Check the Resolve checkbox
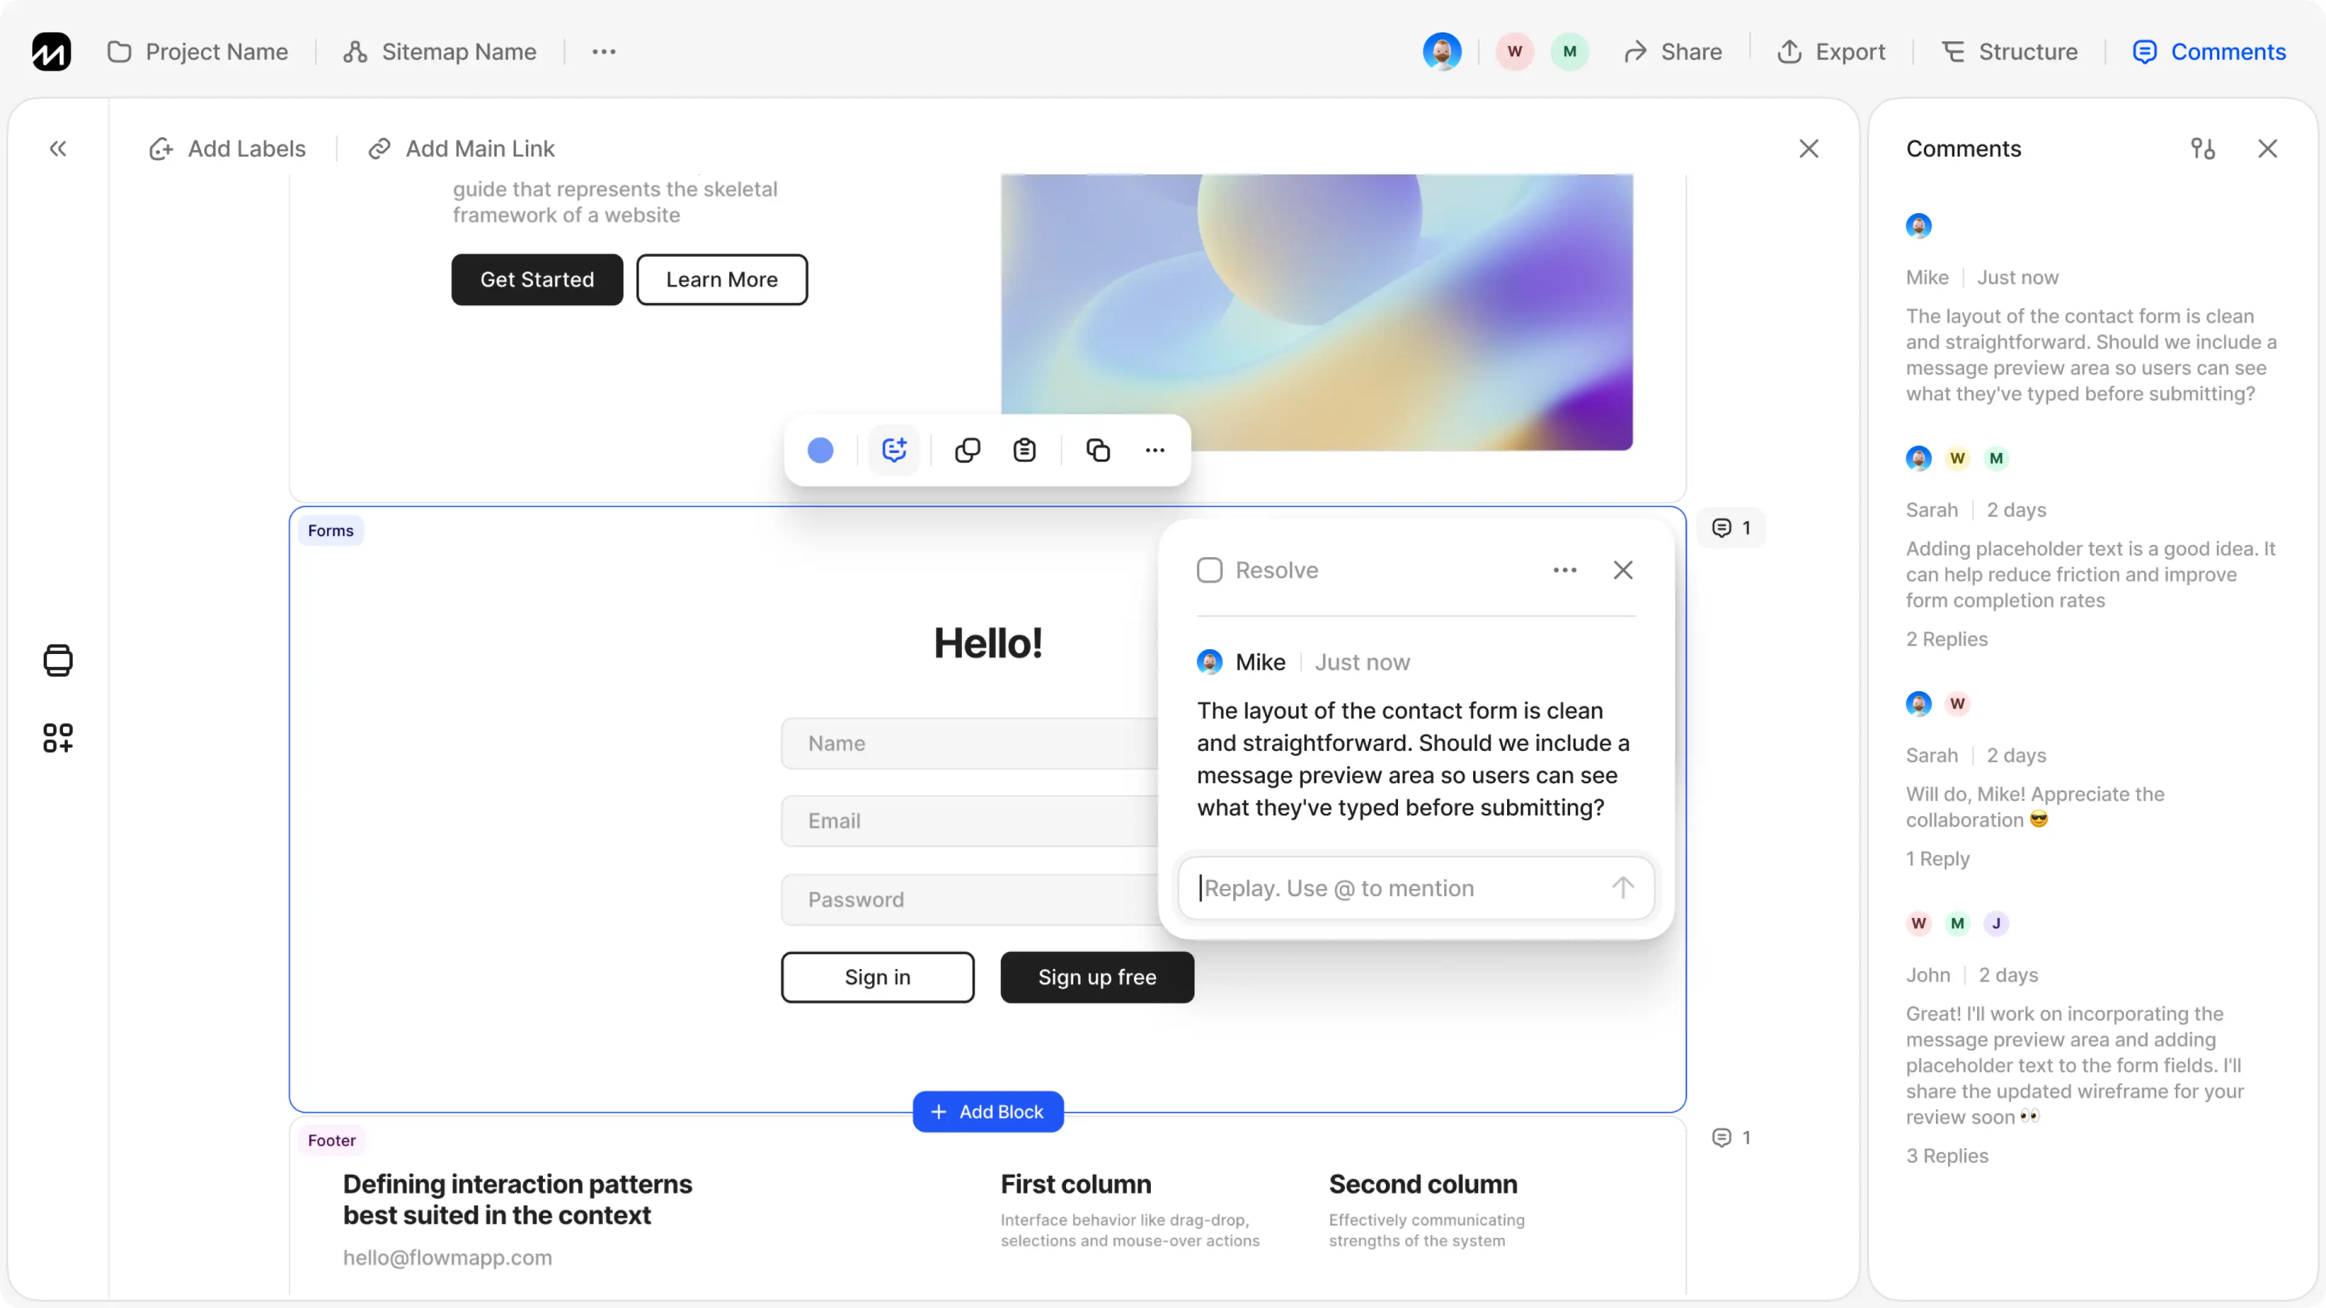 1209,570
